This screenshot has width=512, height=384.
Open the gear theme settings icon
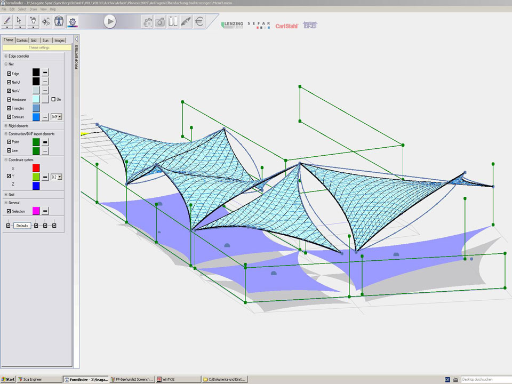tap(73, 21)
